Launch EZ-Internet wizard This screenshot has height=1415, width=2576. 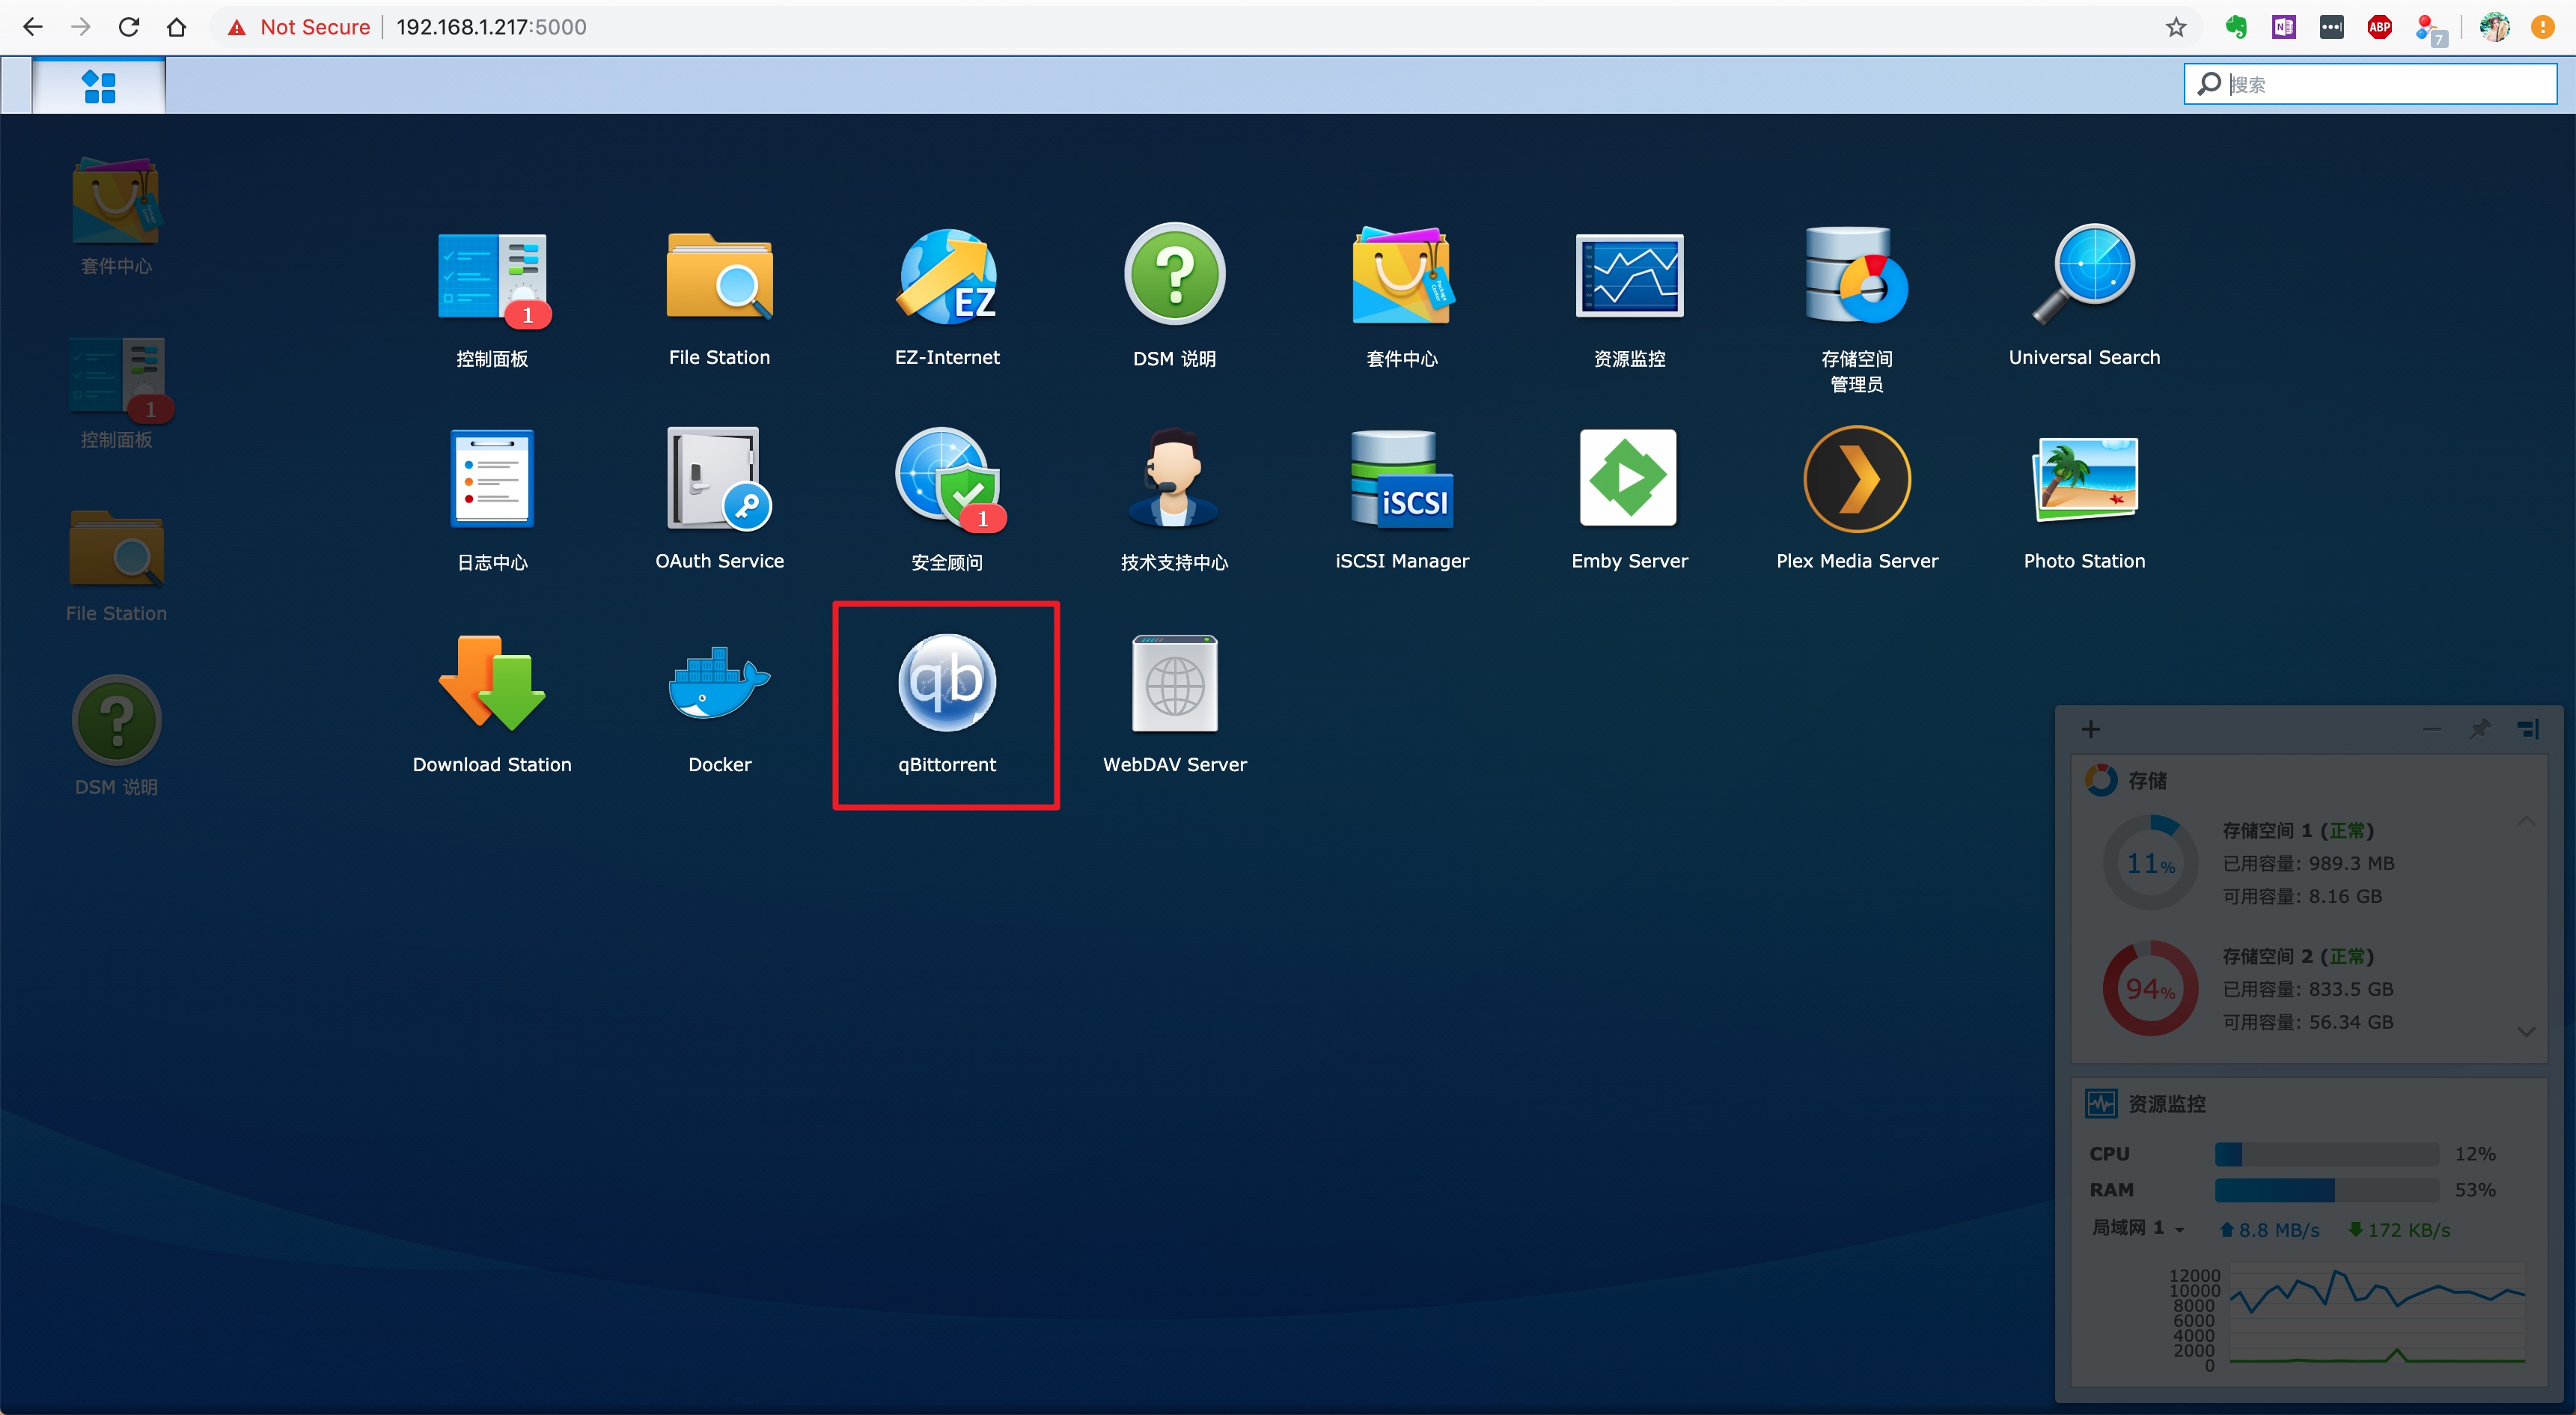(946, 277)
